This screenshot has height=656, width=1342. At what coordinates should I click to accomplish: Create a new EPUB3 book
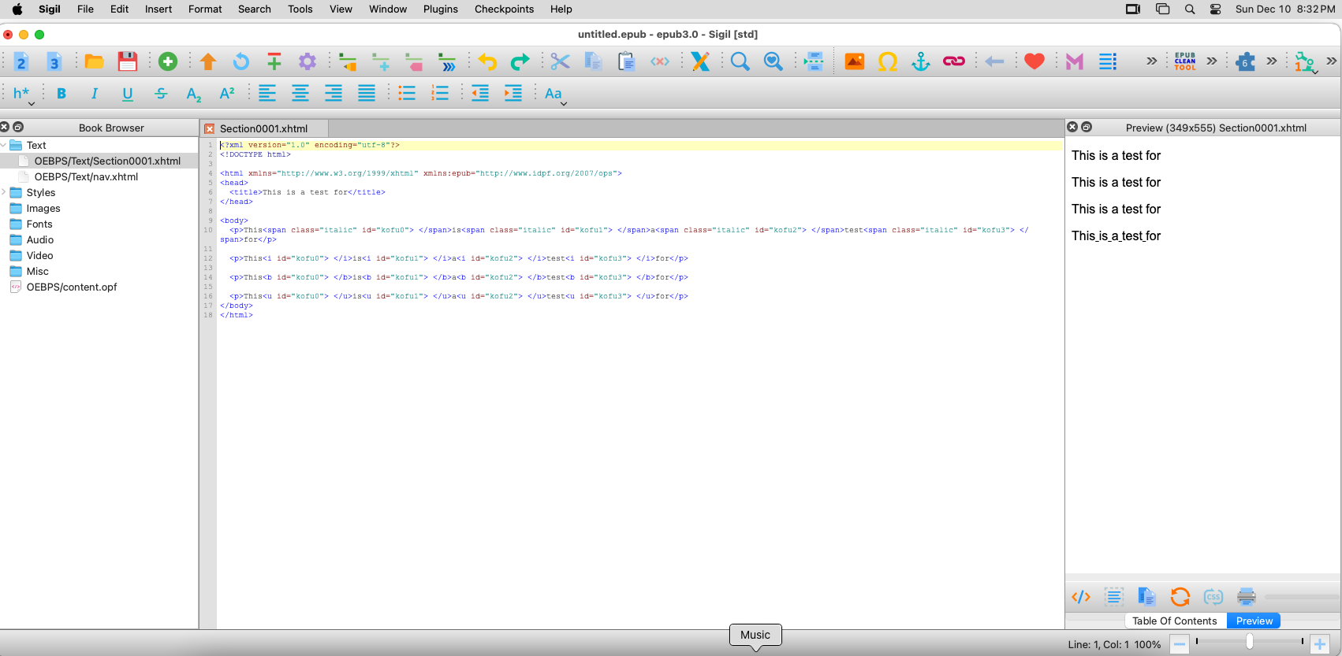pyautogui.click(x=54, y=61)
